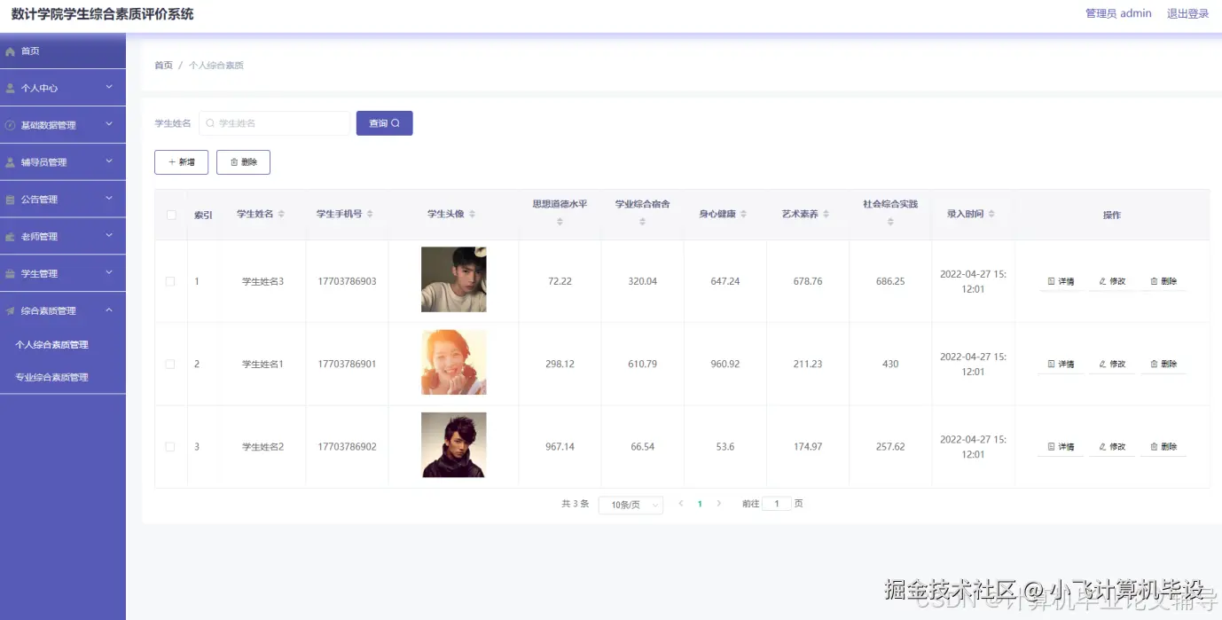Click the 删除 batch delete button above table
The height and width of the screenshot is (620, 1222).
pyautogui.click(x=243, y=162)
